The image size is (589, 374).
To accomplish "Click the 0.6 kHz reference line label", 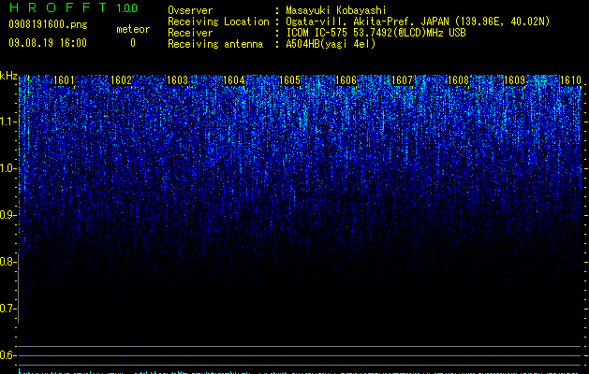I will tap(7, 355).
